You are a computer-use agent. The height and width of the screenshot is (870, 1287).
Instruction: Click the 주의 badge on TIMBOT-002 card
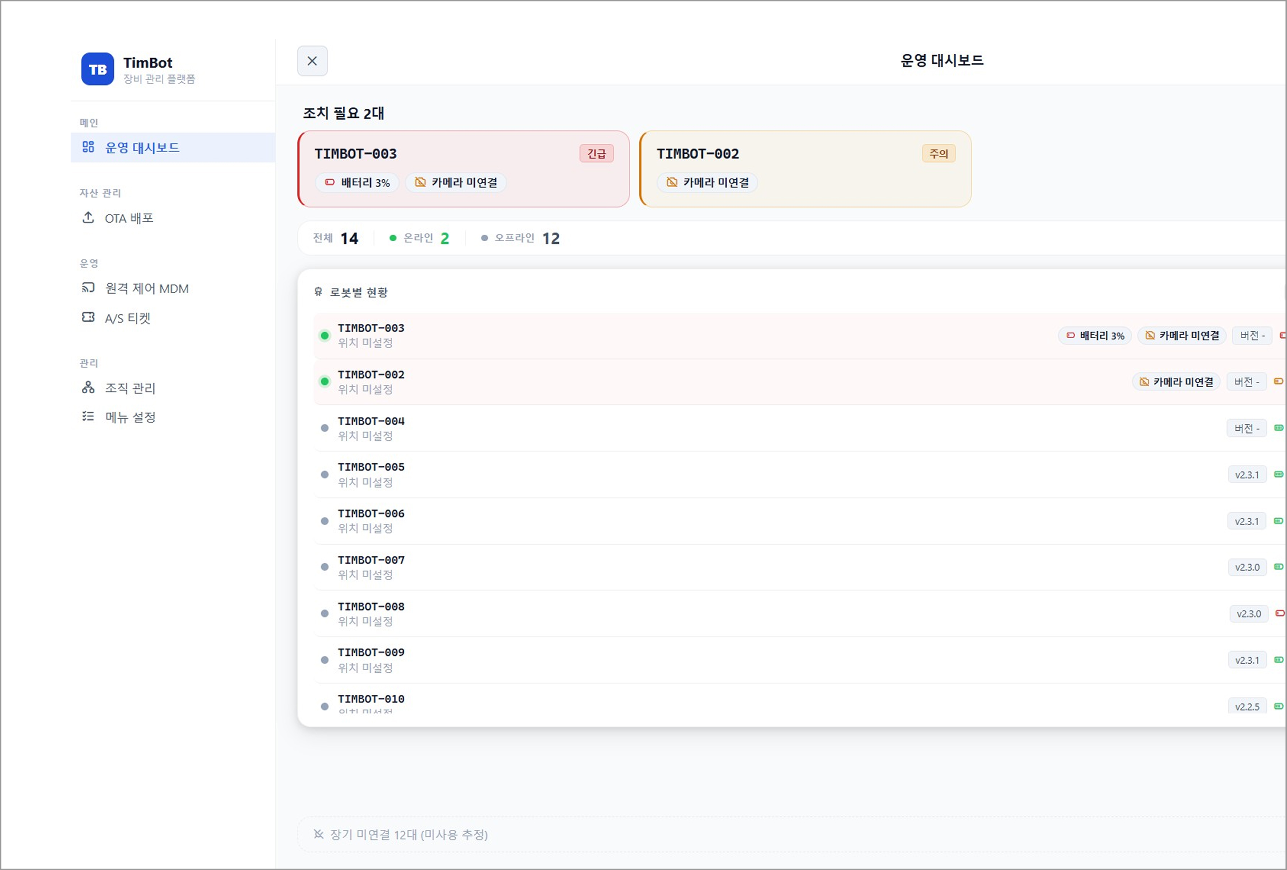tap(939, 153)
